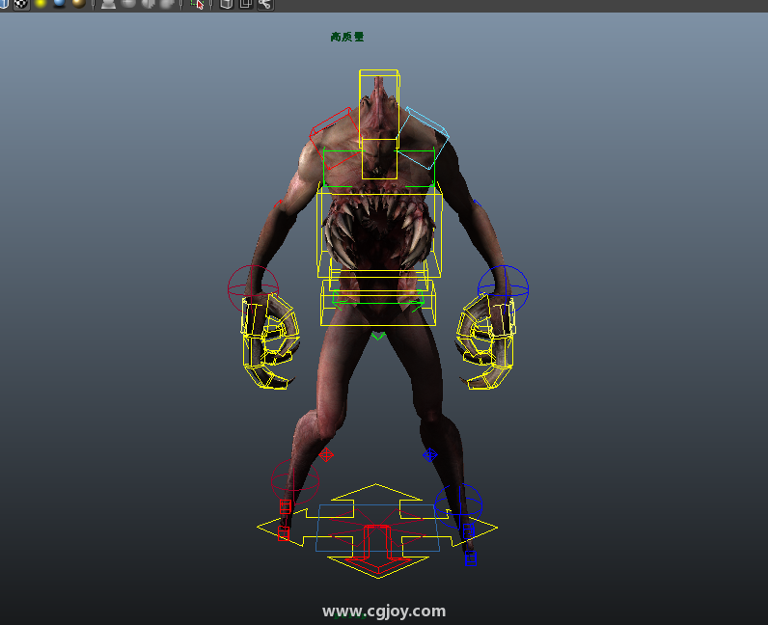Toggle the X-Ray cube icon
768x625 pixels.
[x=227, y=5]
